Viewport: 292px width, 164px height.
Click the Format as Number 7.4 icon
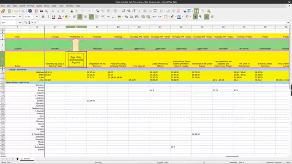[x=132, y=17]
